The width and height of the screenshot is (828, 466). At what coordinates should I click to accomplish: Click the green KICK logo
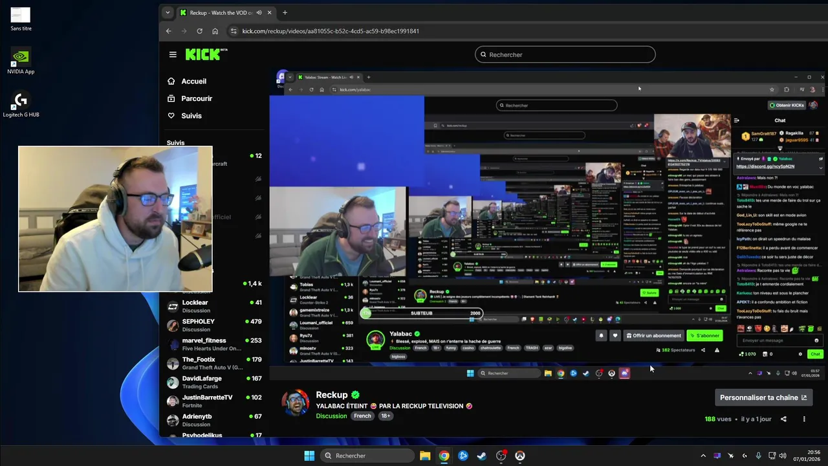coord(206,54)
